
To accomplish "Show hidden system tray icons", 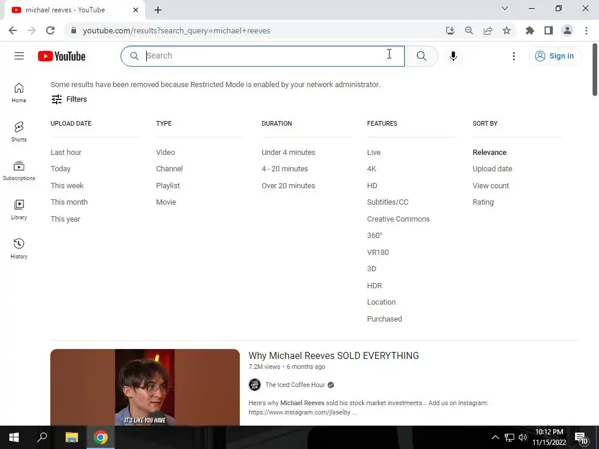I will point(495,437).
